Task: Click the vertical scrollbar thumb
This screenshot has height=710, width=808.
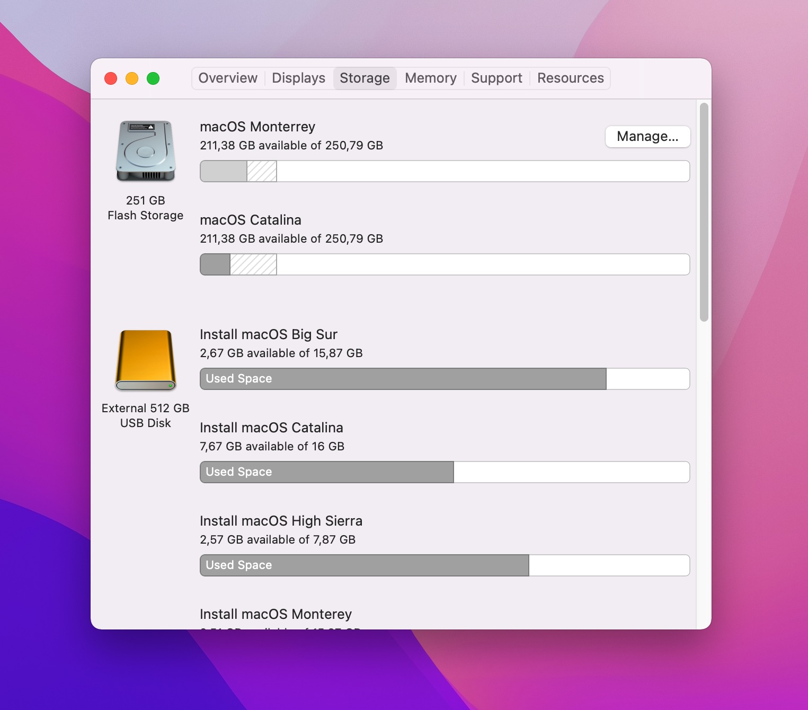Action: [x=704, y=212]
